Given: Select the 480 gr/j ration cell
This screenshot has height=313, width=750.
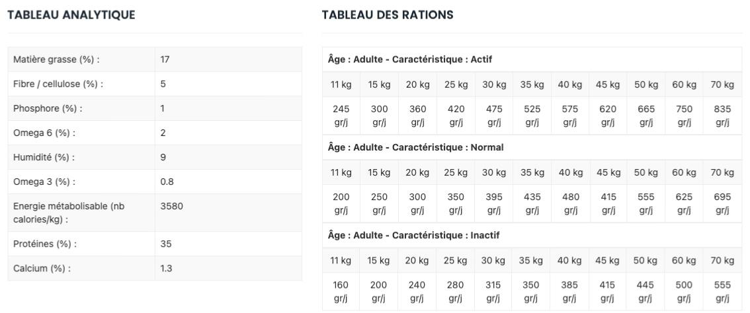Looking at the screenshot, I should (569, 204).
